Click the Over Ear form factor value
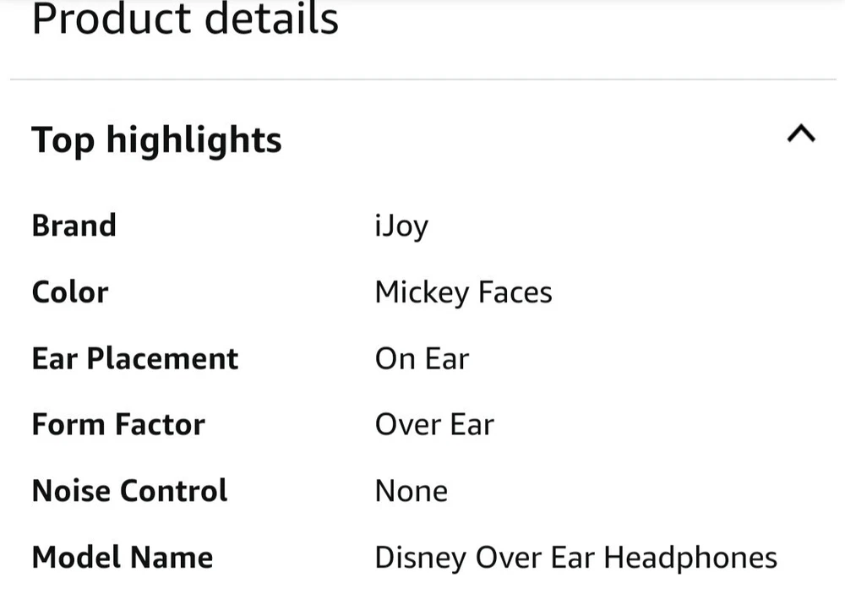Viewport: 845px width, 616px height. point(434,424)
